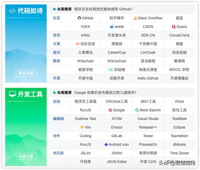Open the 开源中国 link
The width and height of the screenshot is (200, 170).
(x=85, y=78)
